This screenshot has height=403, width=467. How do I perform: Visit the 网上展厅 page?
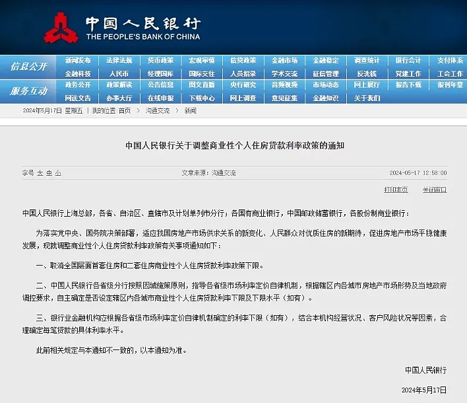(x=367, y=85)
